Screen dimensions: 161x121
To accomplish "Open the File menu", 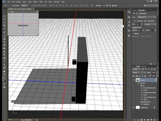I will (9, 2).
